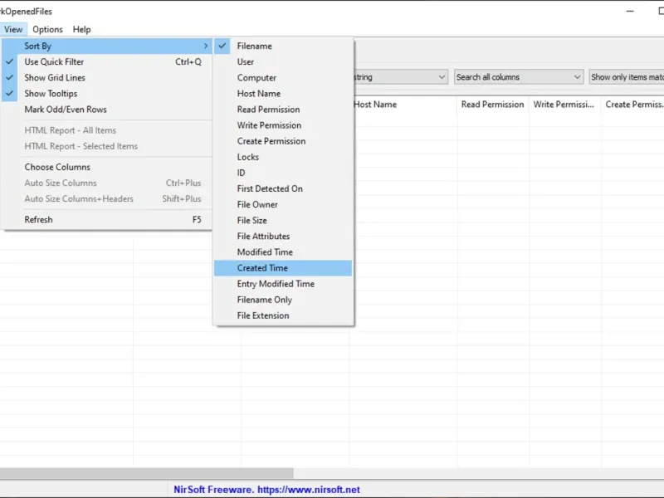Click Refresh menu entry
Image resolution: width=664 pixels, height=498 pixels.
[x=107, y=220]
